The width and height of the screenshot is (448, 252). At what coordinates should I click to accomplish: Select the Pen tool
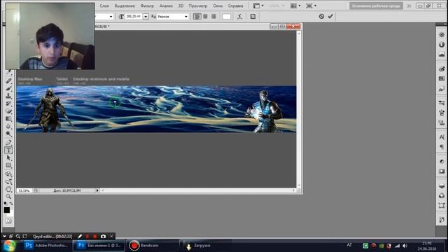[x=8, y=142]
